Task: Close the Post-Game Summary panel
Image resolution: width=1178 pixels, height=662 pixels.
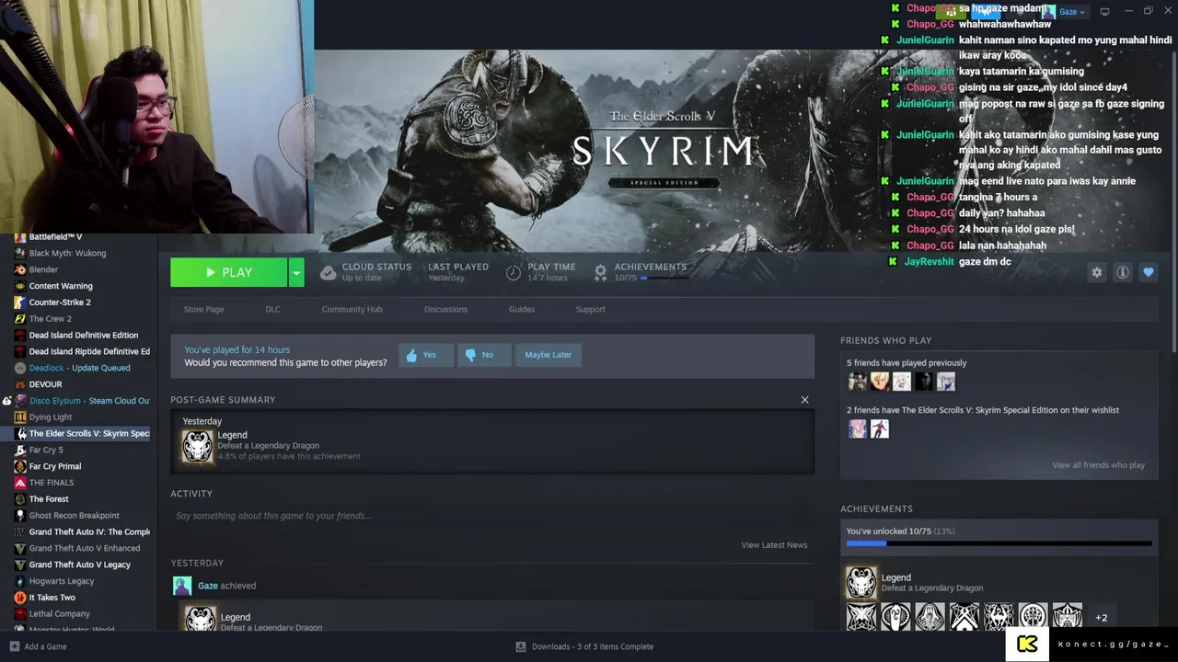Action: (804, 400)
